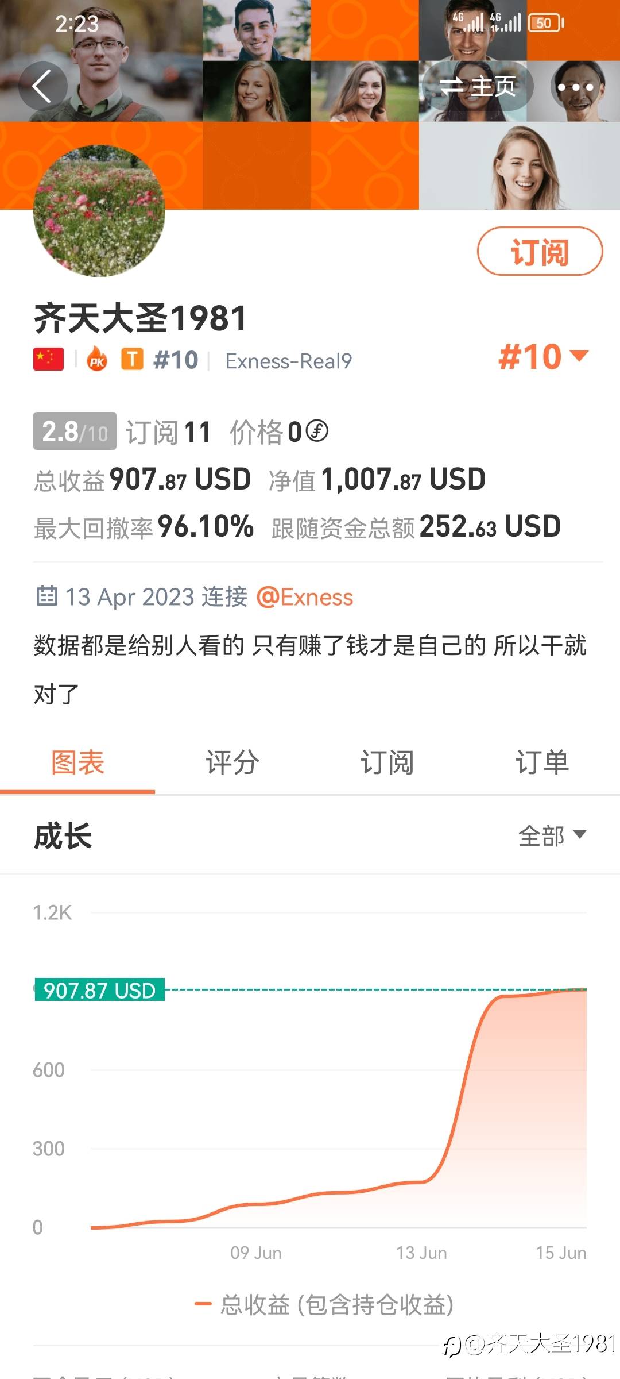
Task: Go to the 订单 orders tab
Action: 542,762
